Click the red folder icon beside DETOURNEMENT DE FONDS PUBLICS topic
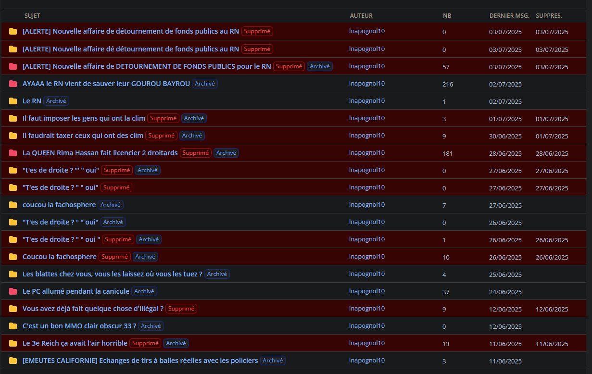Screen dimensions: 592x374 [13, 66]
